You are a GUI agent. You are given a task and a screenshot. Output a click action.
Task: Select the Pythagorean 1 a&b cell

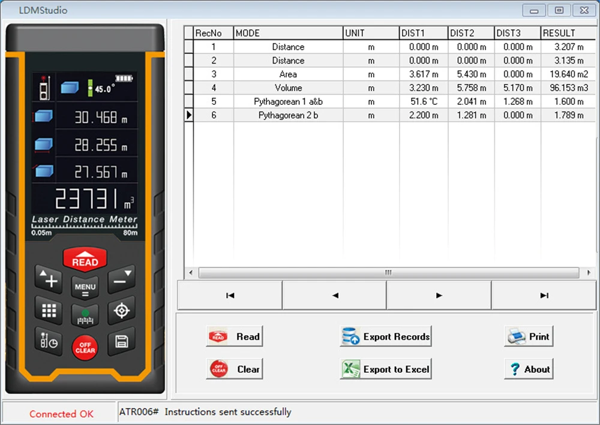click(288, 102)
